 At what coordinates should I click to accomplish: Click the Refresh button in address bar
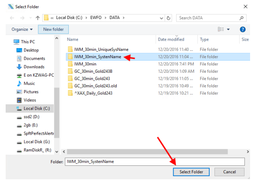168,18
